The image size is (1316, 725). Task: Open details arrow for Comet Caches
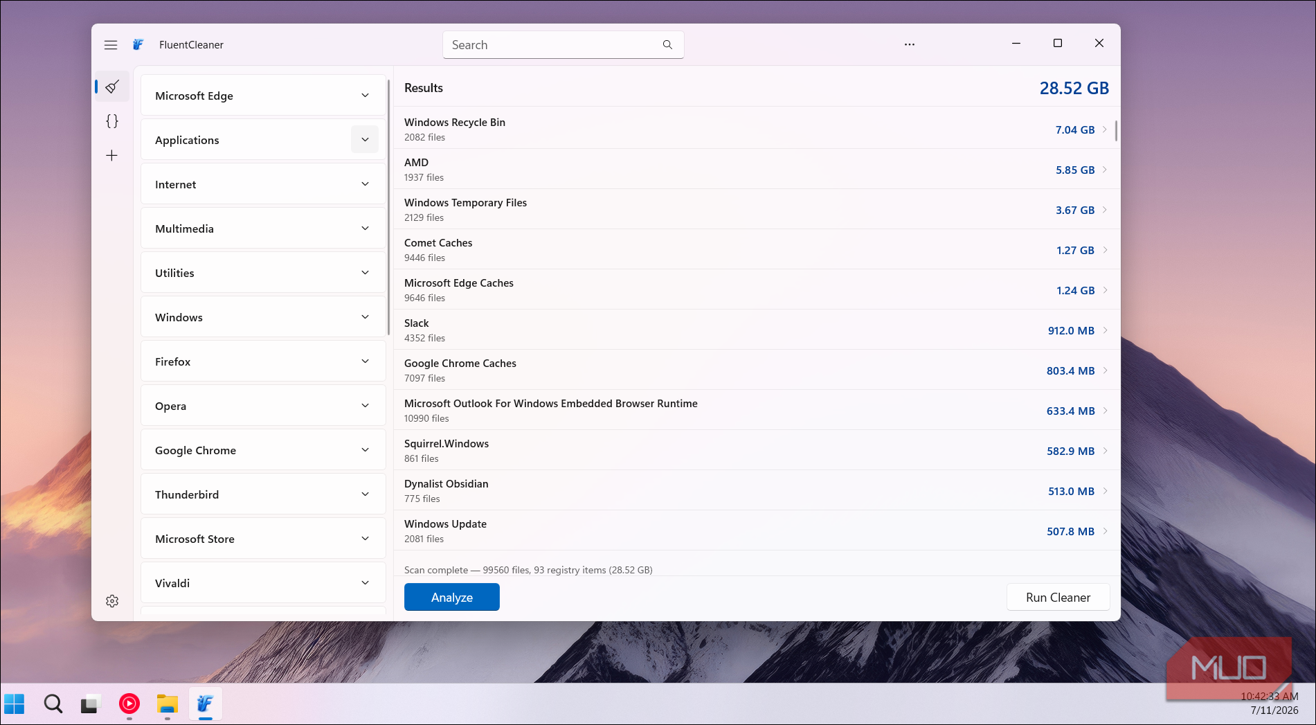(x=1105, y=249)
